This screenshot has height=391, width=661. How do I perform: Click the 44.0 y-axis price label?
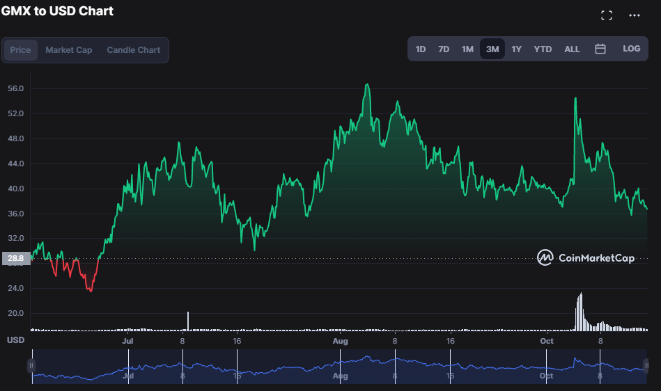[15, 163]
